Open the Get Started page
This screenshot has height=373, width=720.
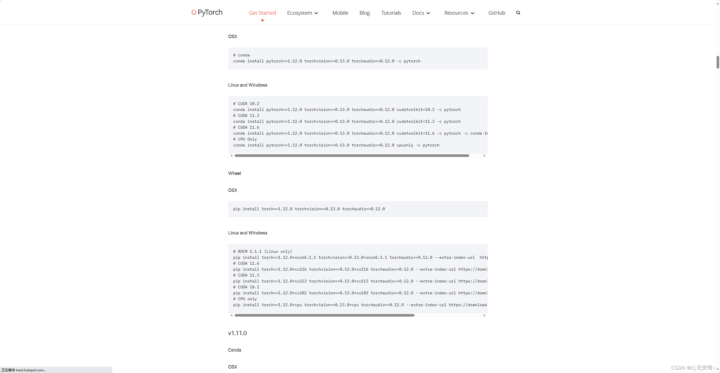click(x=262, y=13)
